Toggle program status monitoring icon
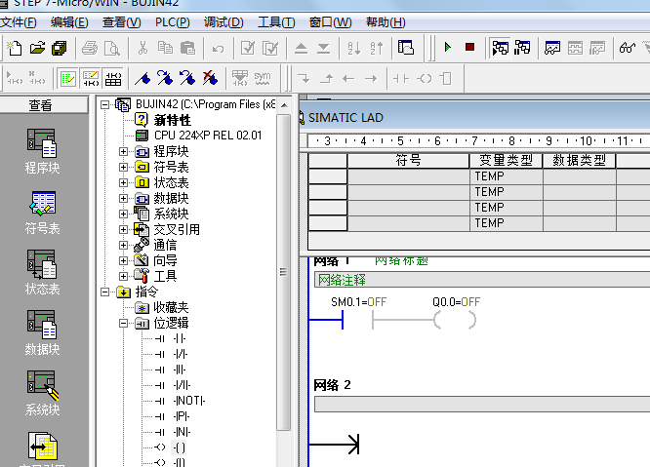Screen dimensions: 650x467 click(x=500, y=47)
